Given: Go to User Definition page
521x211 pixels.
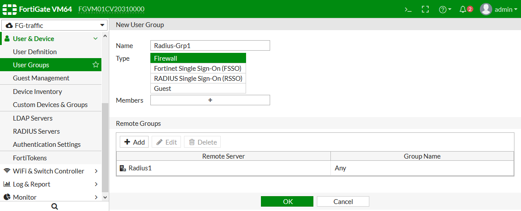Looking at the screenshot, I should 35,52.
